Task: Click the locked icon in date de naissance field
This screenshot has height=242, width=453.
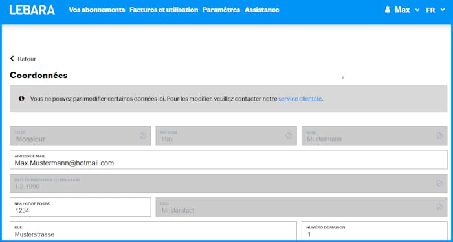Action: tap(439, 183)
